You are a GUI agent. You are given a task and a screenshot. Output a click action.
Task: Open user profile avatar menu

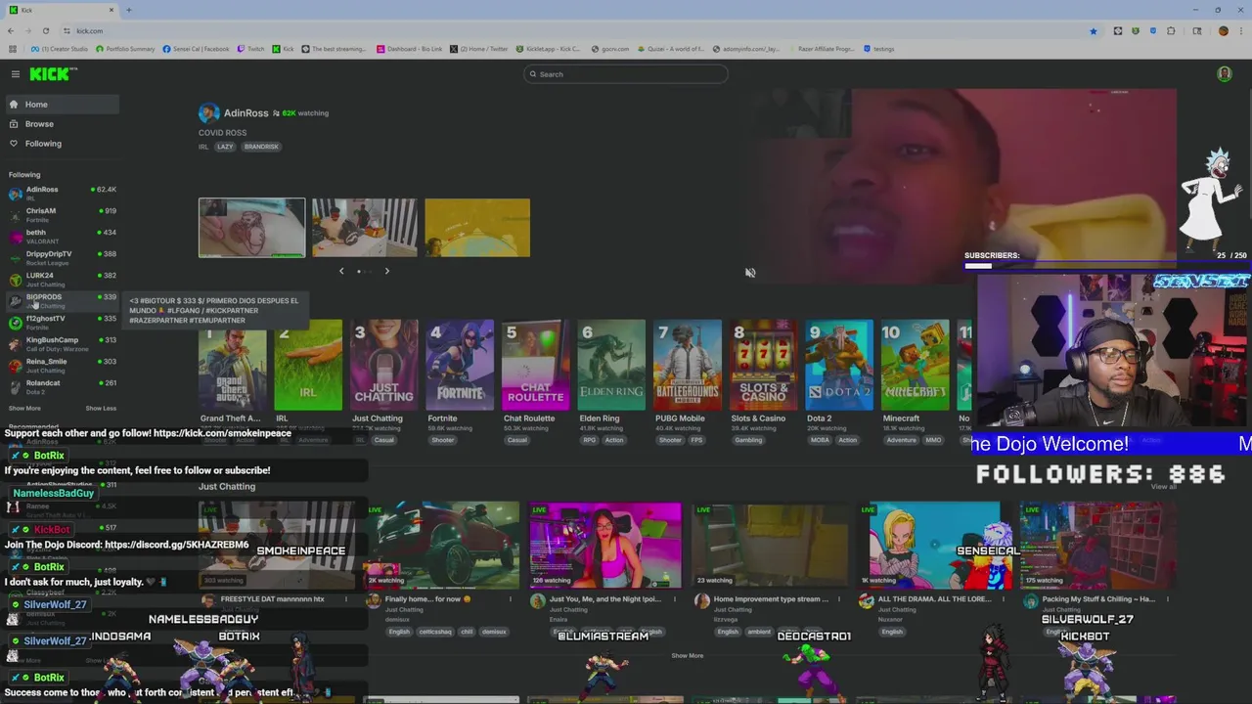click(1224, 74)
